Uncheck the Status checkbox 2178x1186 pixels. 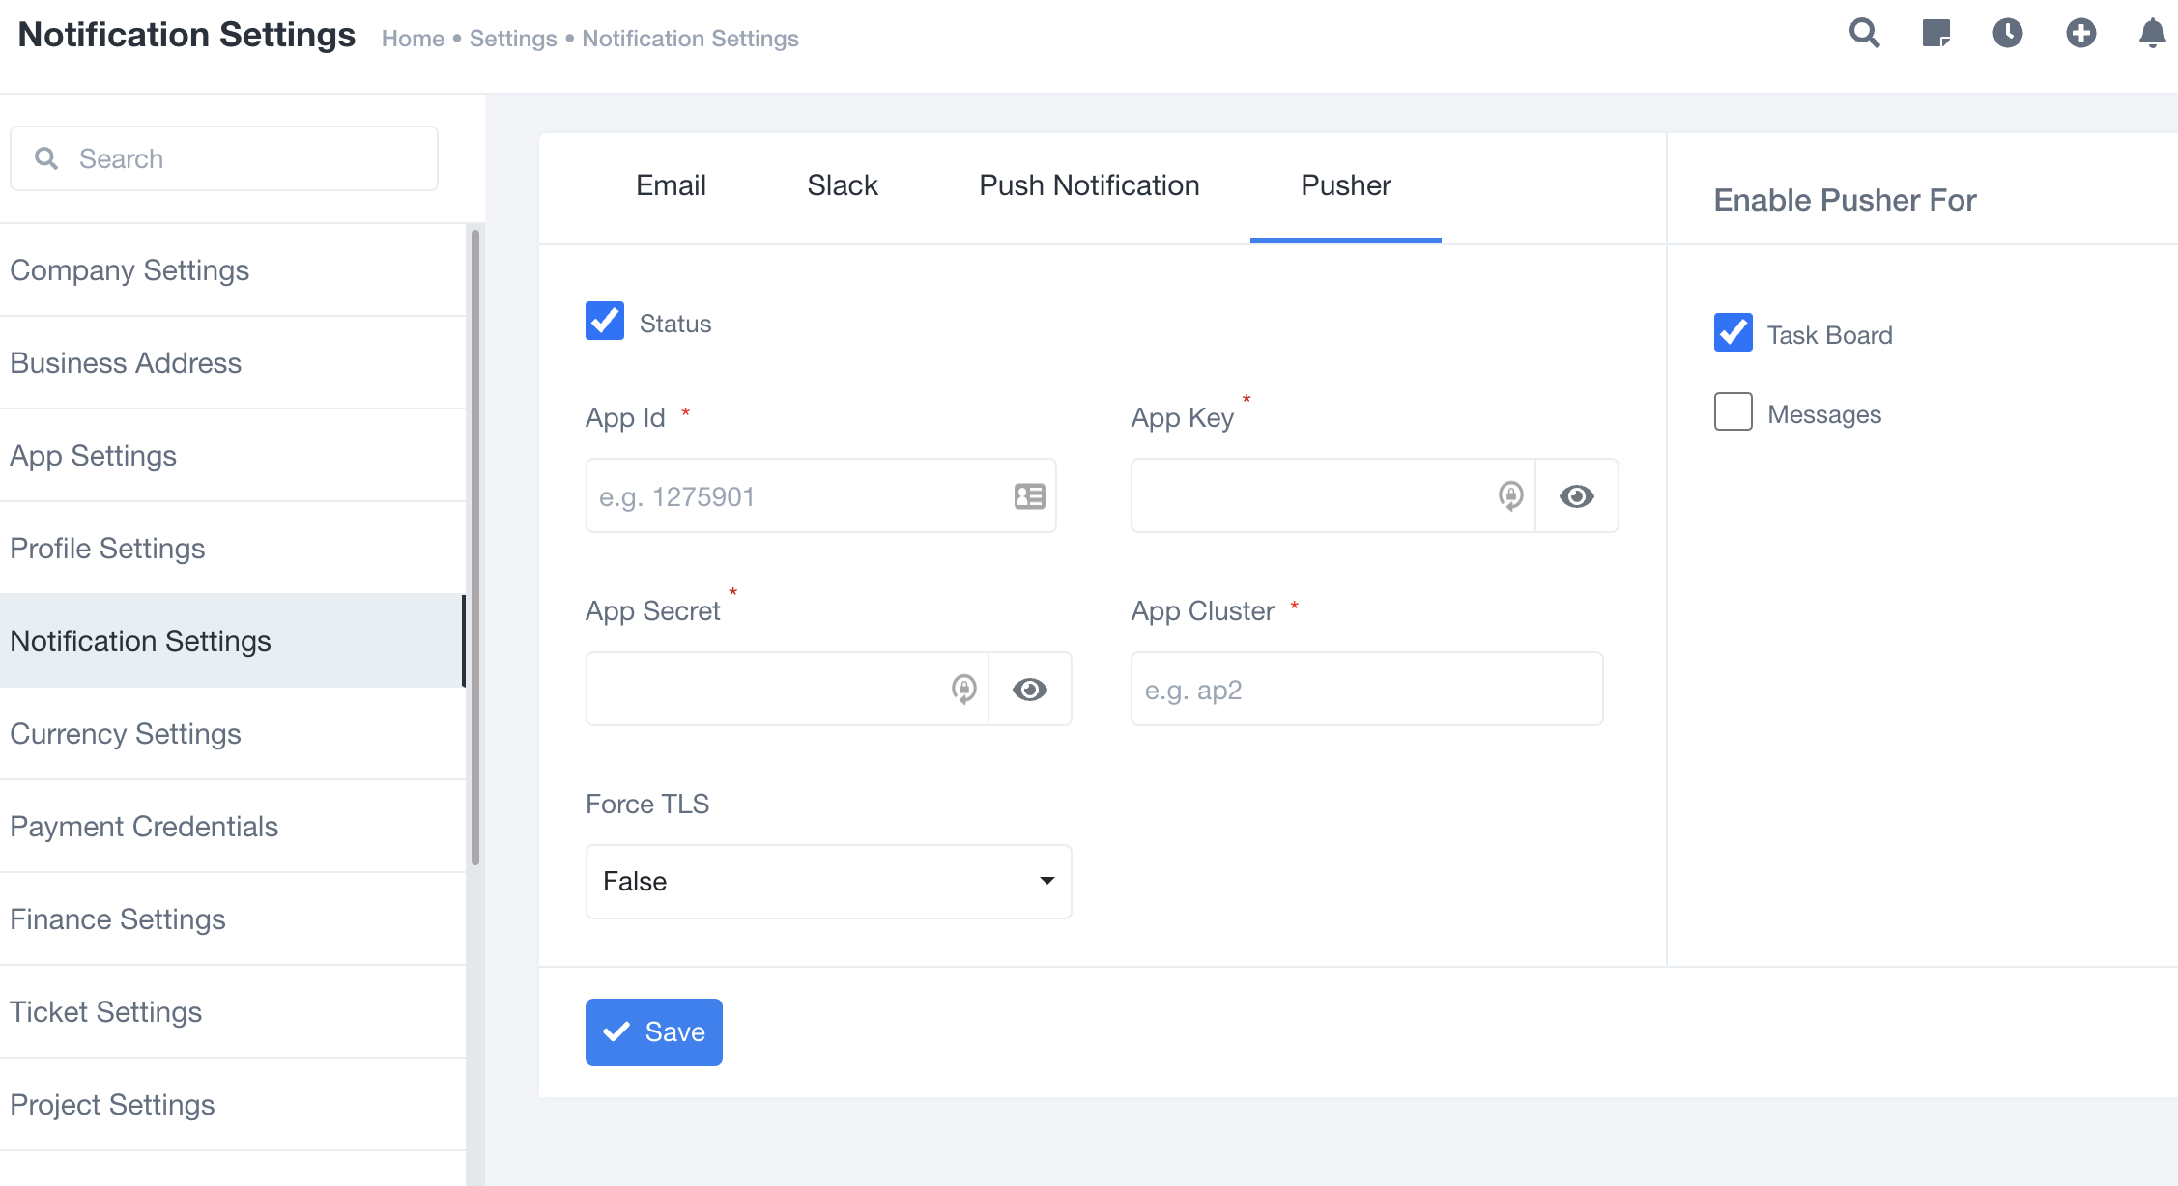(x=605, y=322)
